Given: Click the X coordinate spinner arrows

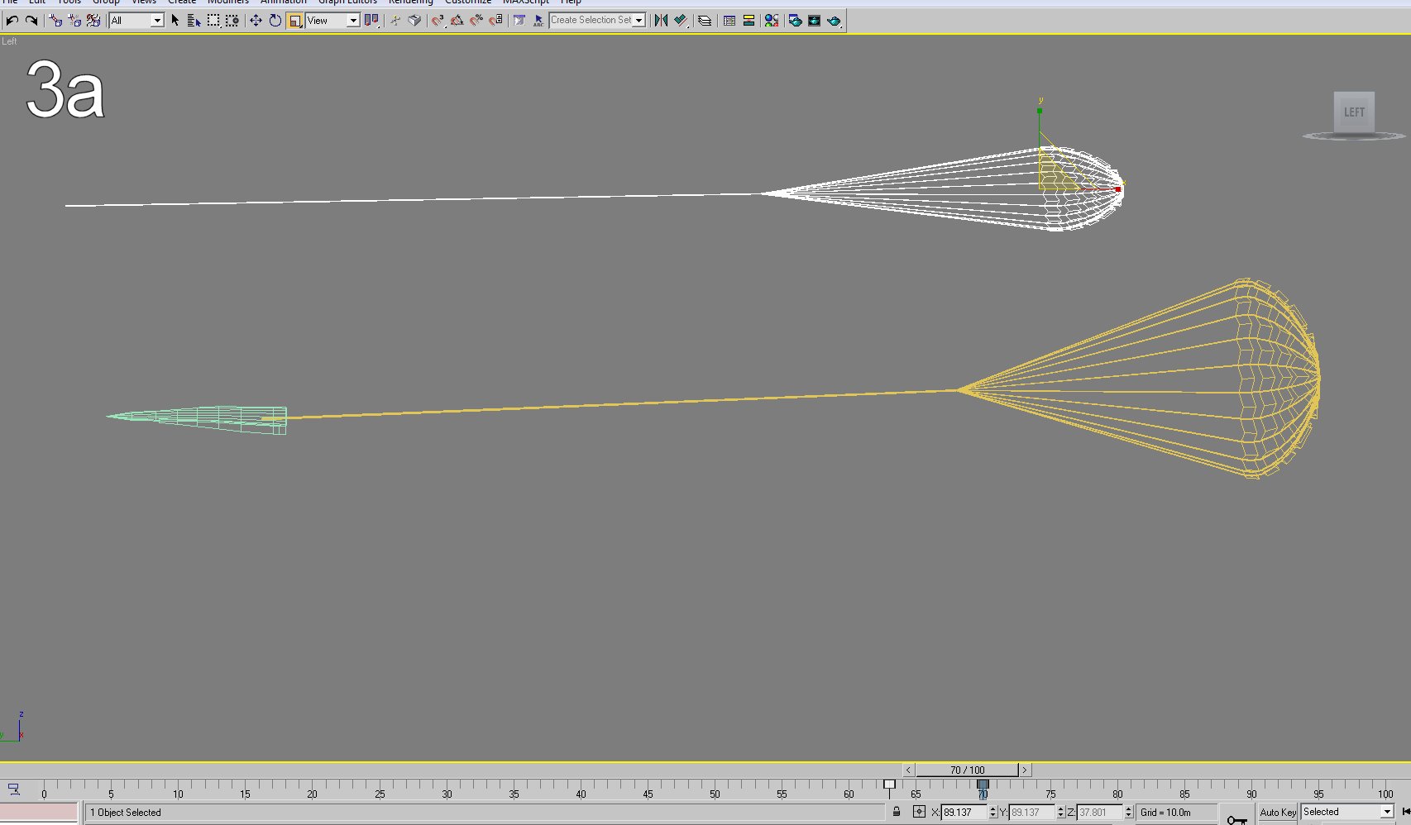Looking at the screenshot, I should (x=992, y=813).
